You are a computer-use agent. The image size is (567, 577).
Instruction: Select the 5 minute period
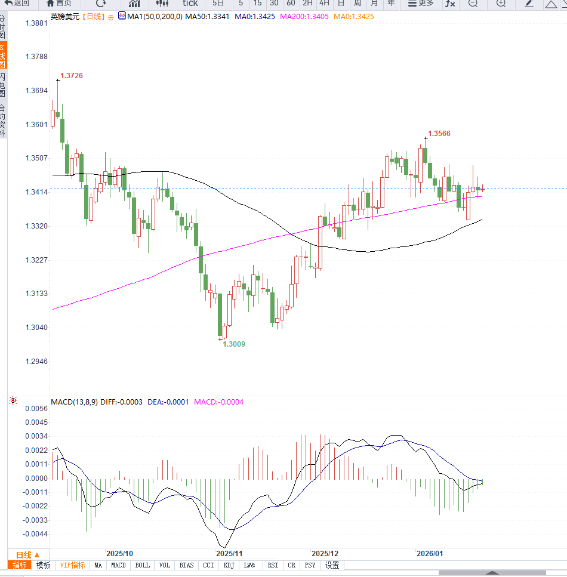point(241,4)
